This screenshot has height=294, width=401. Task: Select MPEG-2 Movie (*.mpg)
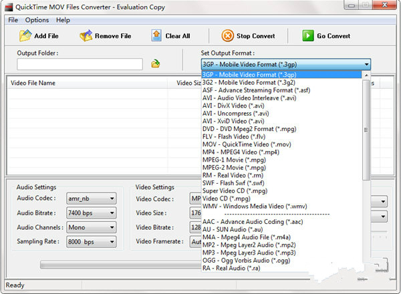(281, 168)
